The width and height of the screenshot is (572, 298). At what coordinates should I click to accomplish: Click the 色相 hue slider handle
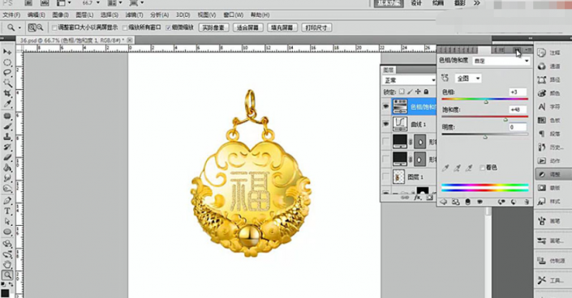[x=486, y=102]
